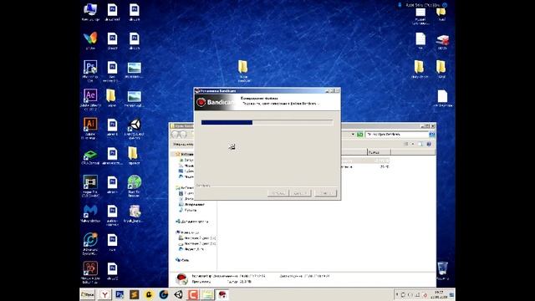
Task: Click the yellow Pac-Man style taskbar icon
Action: point(149,294)
